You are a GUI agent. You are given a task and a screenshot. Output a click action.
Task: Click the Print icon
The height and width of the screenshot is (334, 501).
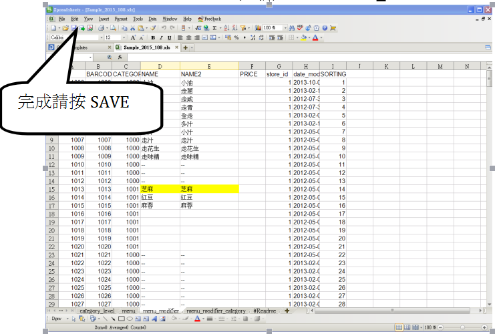(101, 28)
